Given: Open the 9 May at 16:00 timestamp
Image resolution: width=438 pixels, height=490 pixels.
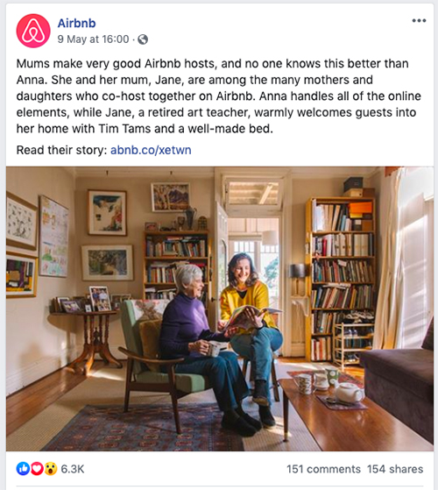Looking at the screenshot, I should [93, 39].
